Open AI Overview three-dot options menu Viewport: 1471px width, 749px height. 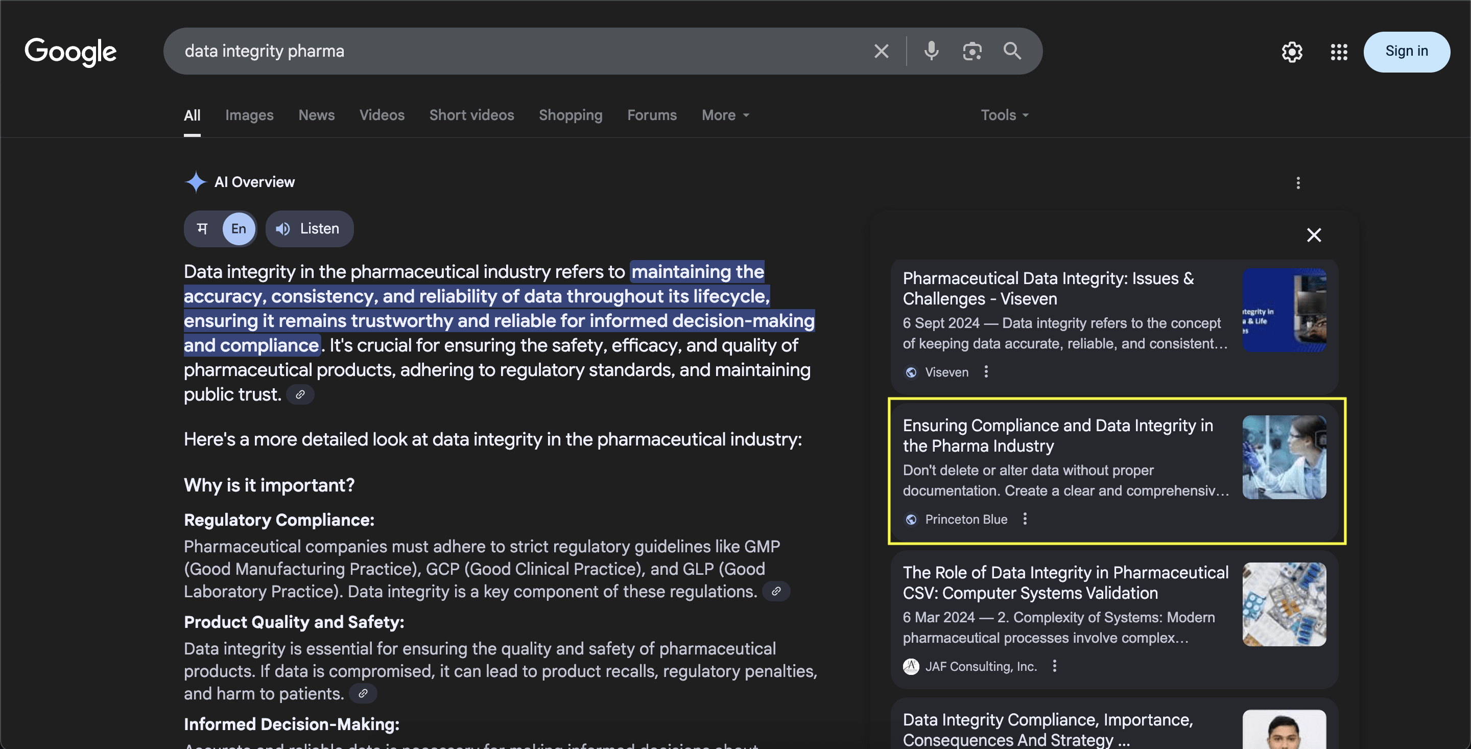click(1298, 183)
